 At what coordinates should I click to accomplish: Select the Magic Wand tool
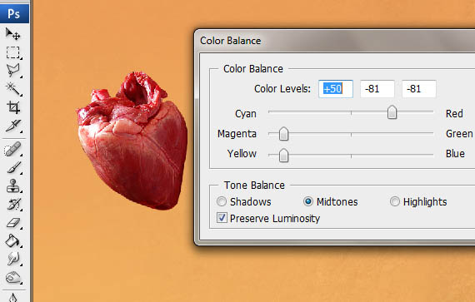tap(13, 88)
